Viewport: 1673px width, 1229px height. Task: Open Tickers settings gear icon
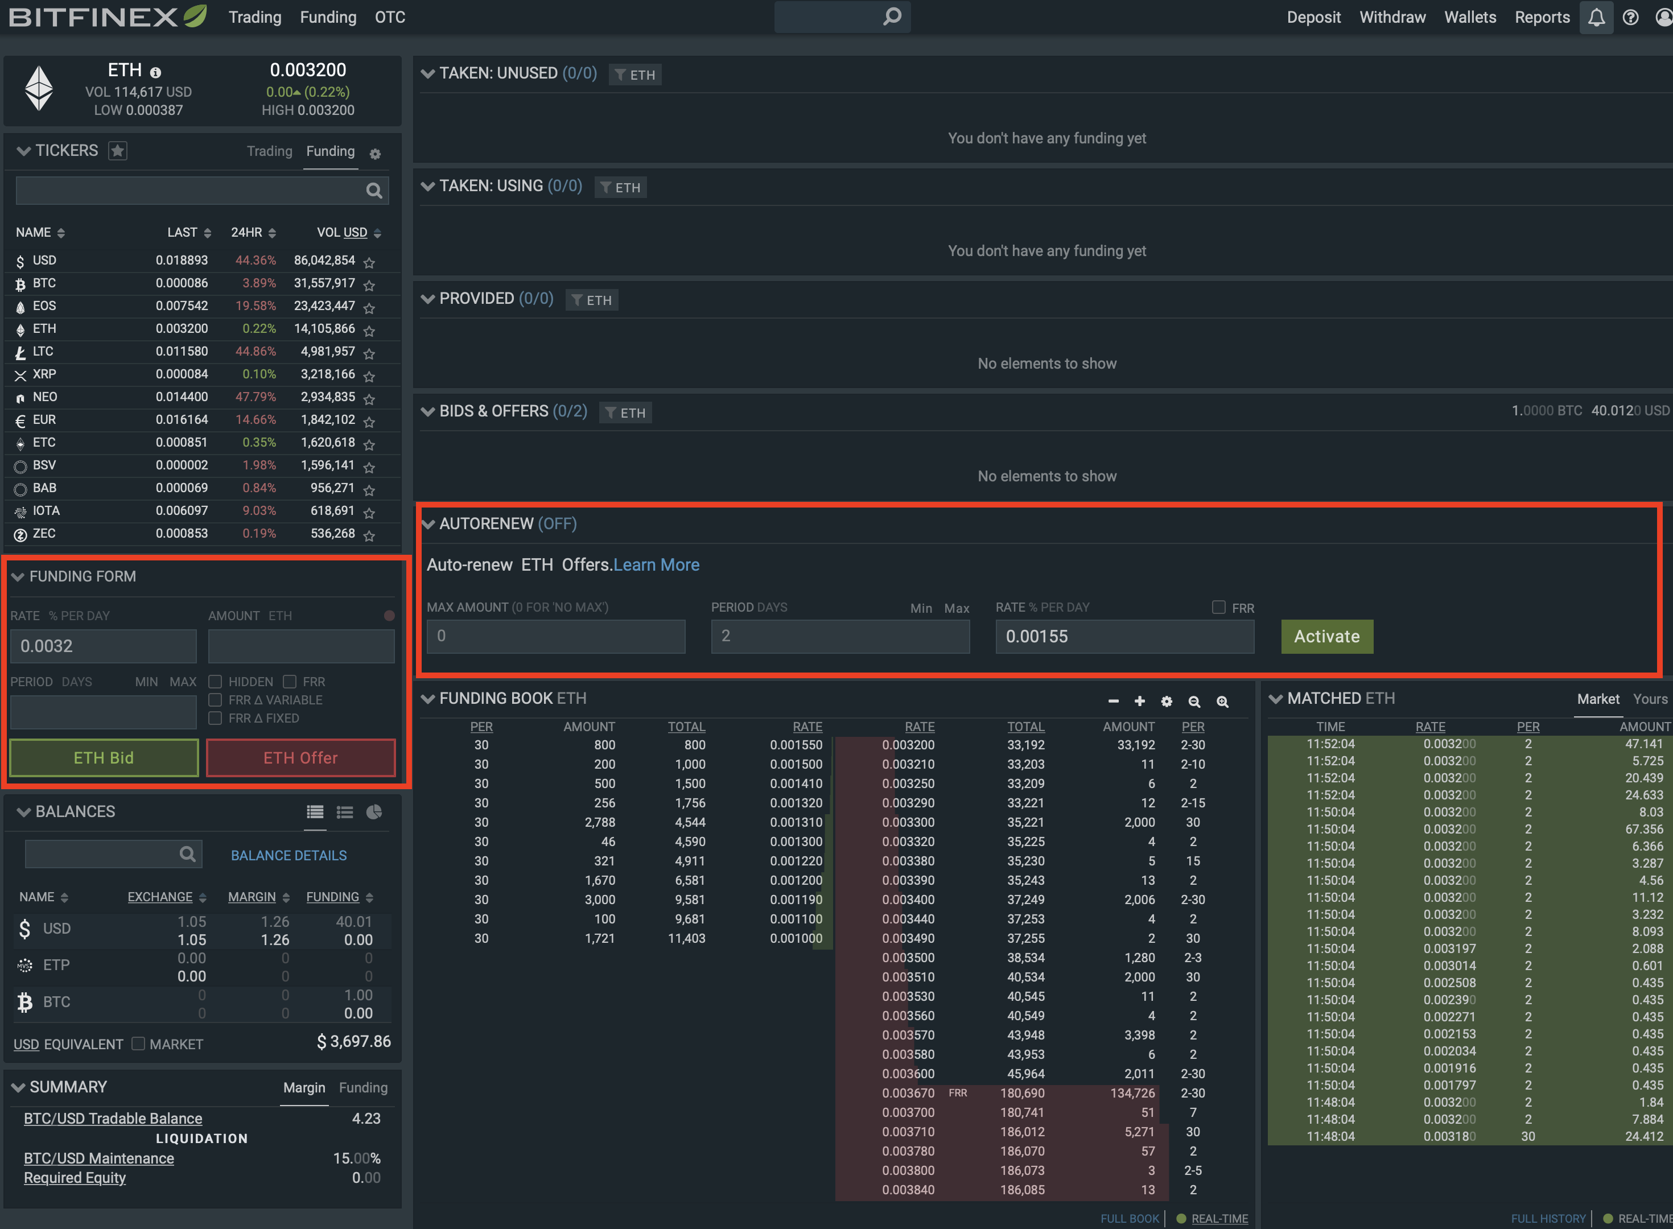(x=375, y=153)
